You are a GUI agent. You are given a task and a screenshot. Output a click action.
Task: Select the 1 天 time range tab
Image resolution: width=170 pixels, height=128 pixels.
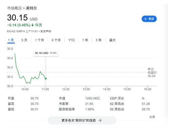(x=11, y=40)
